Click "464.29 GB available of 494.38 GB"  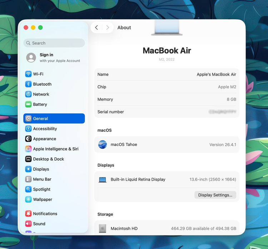coord(204,229)
